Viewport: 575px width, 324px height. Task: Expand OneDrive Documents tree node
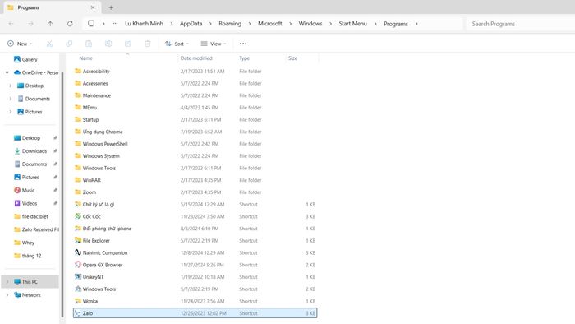click(x=10, y=99)
